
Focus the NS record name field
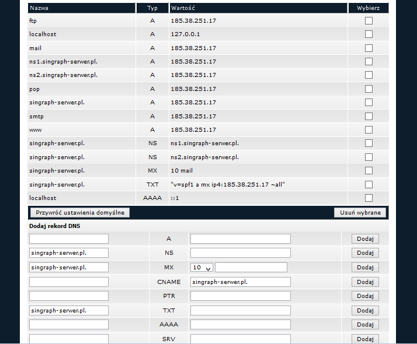[x=69, y=252]
